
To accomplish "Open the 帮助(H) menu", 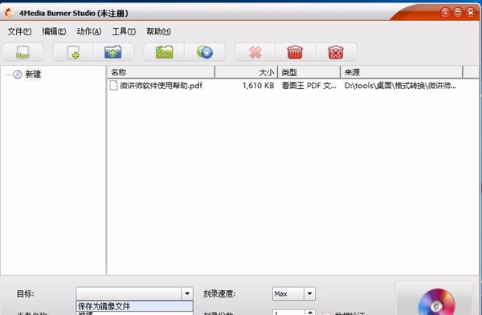I will coord(158,31).
